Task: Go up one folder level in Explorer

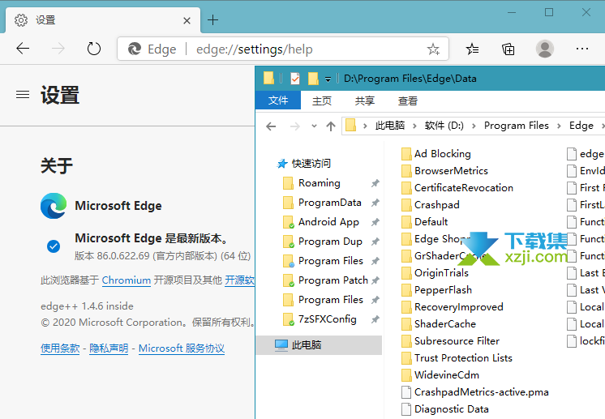Action: pyautogui.click(x=331, y=126)
